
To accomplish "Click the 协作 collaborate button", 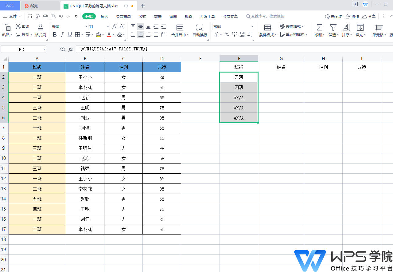I will pos(352,16).
